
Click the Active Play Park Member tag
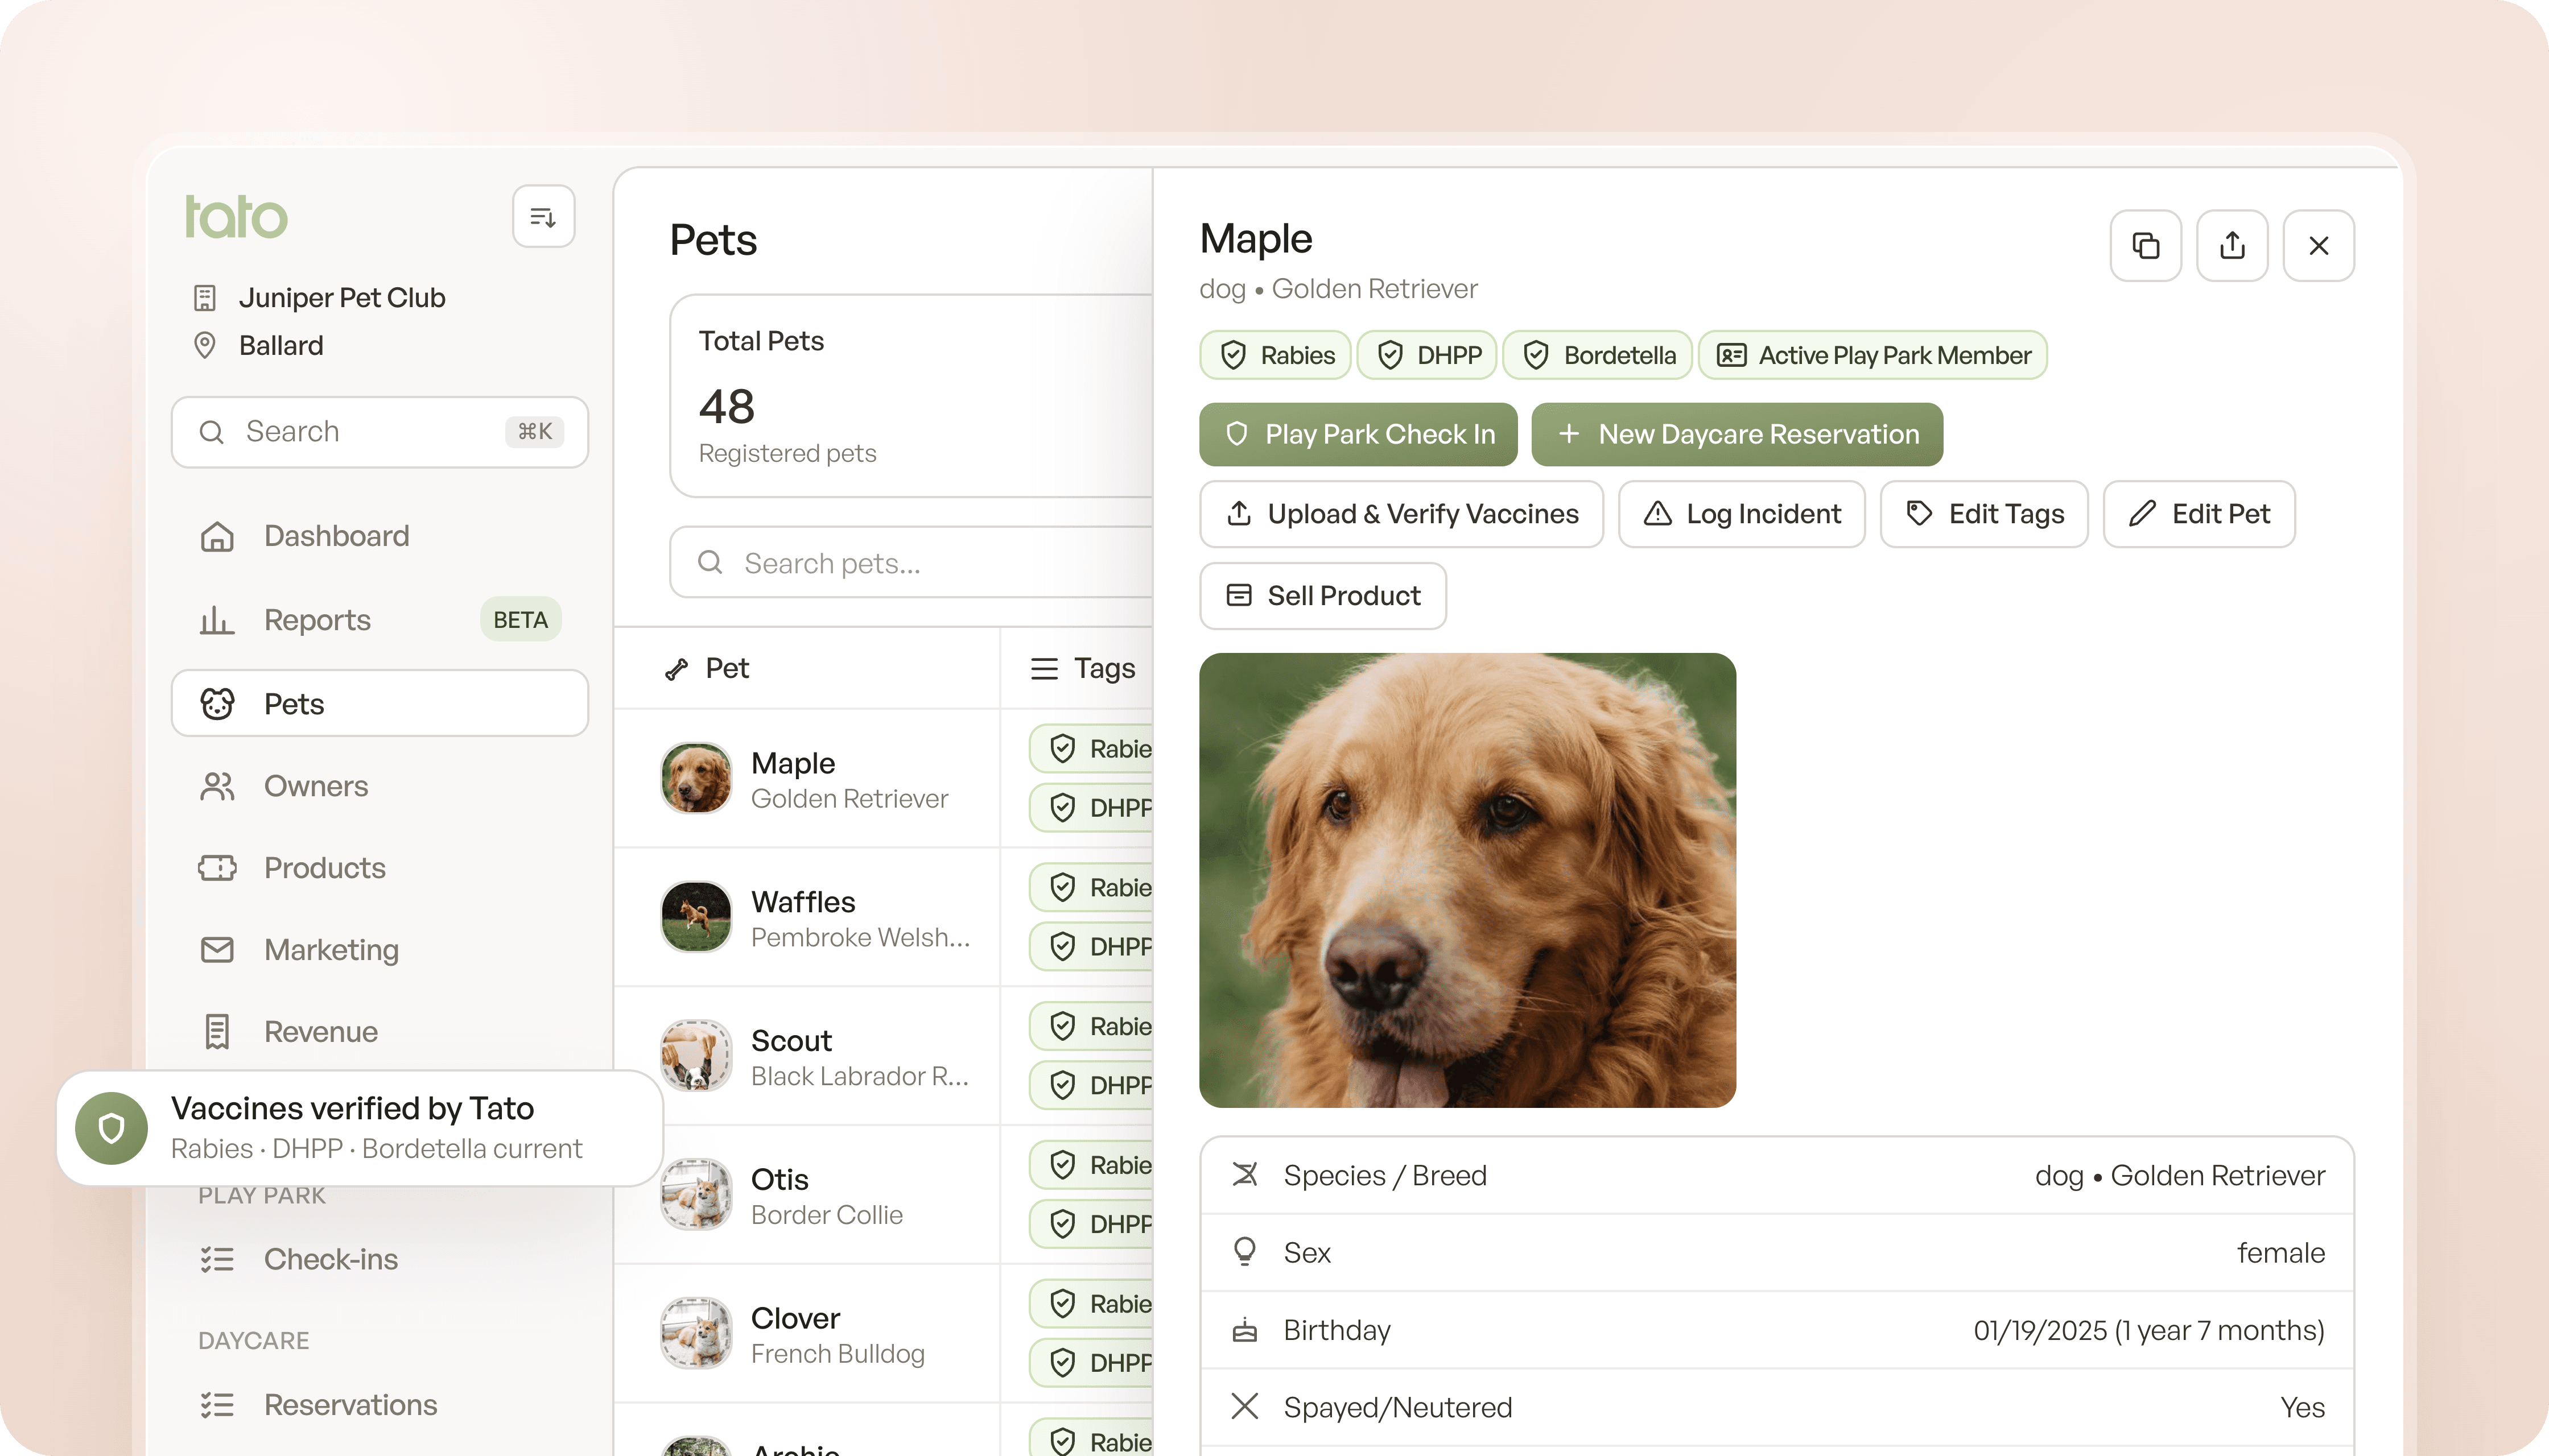pyautogui.click(x=1872, y=355)
